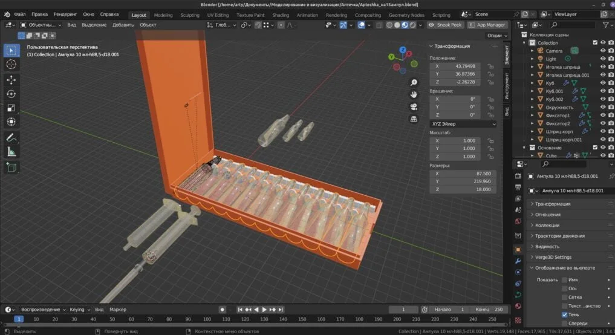
Task: Switch to the Modeling workspace tab
Action: pos(163,15)
